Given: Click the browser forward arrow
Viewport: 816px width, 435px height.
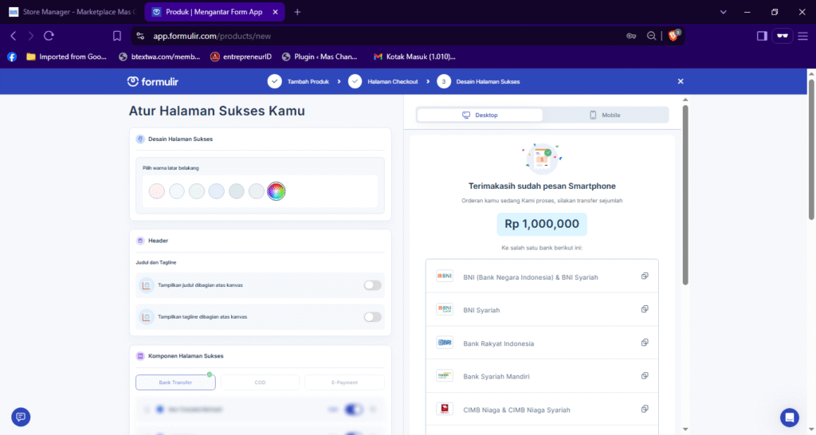Looking at the screenshot, I should (31, 36).
